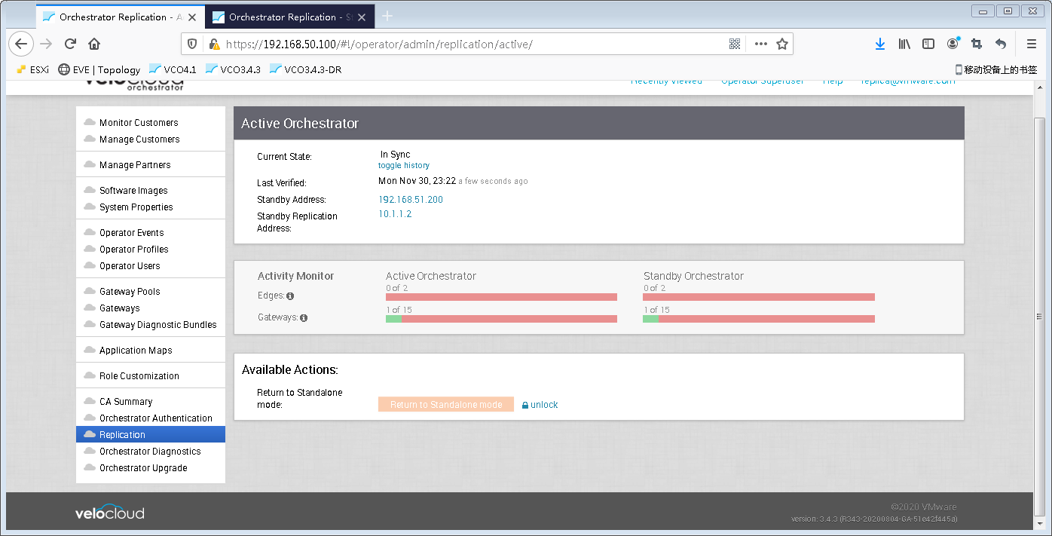Click the Active Orchestrator Gateways progress bar
Screen dimensions: 1052x536
(x=501, y=319)
